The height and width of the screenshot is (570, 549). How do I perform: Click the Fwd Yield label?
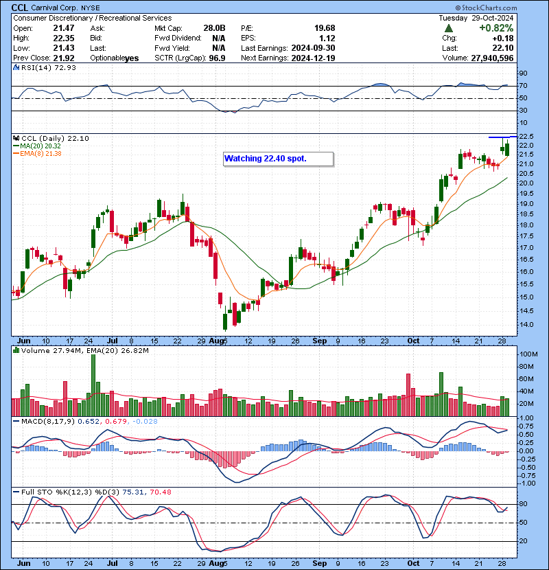[x=172, y=48]
